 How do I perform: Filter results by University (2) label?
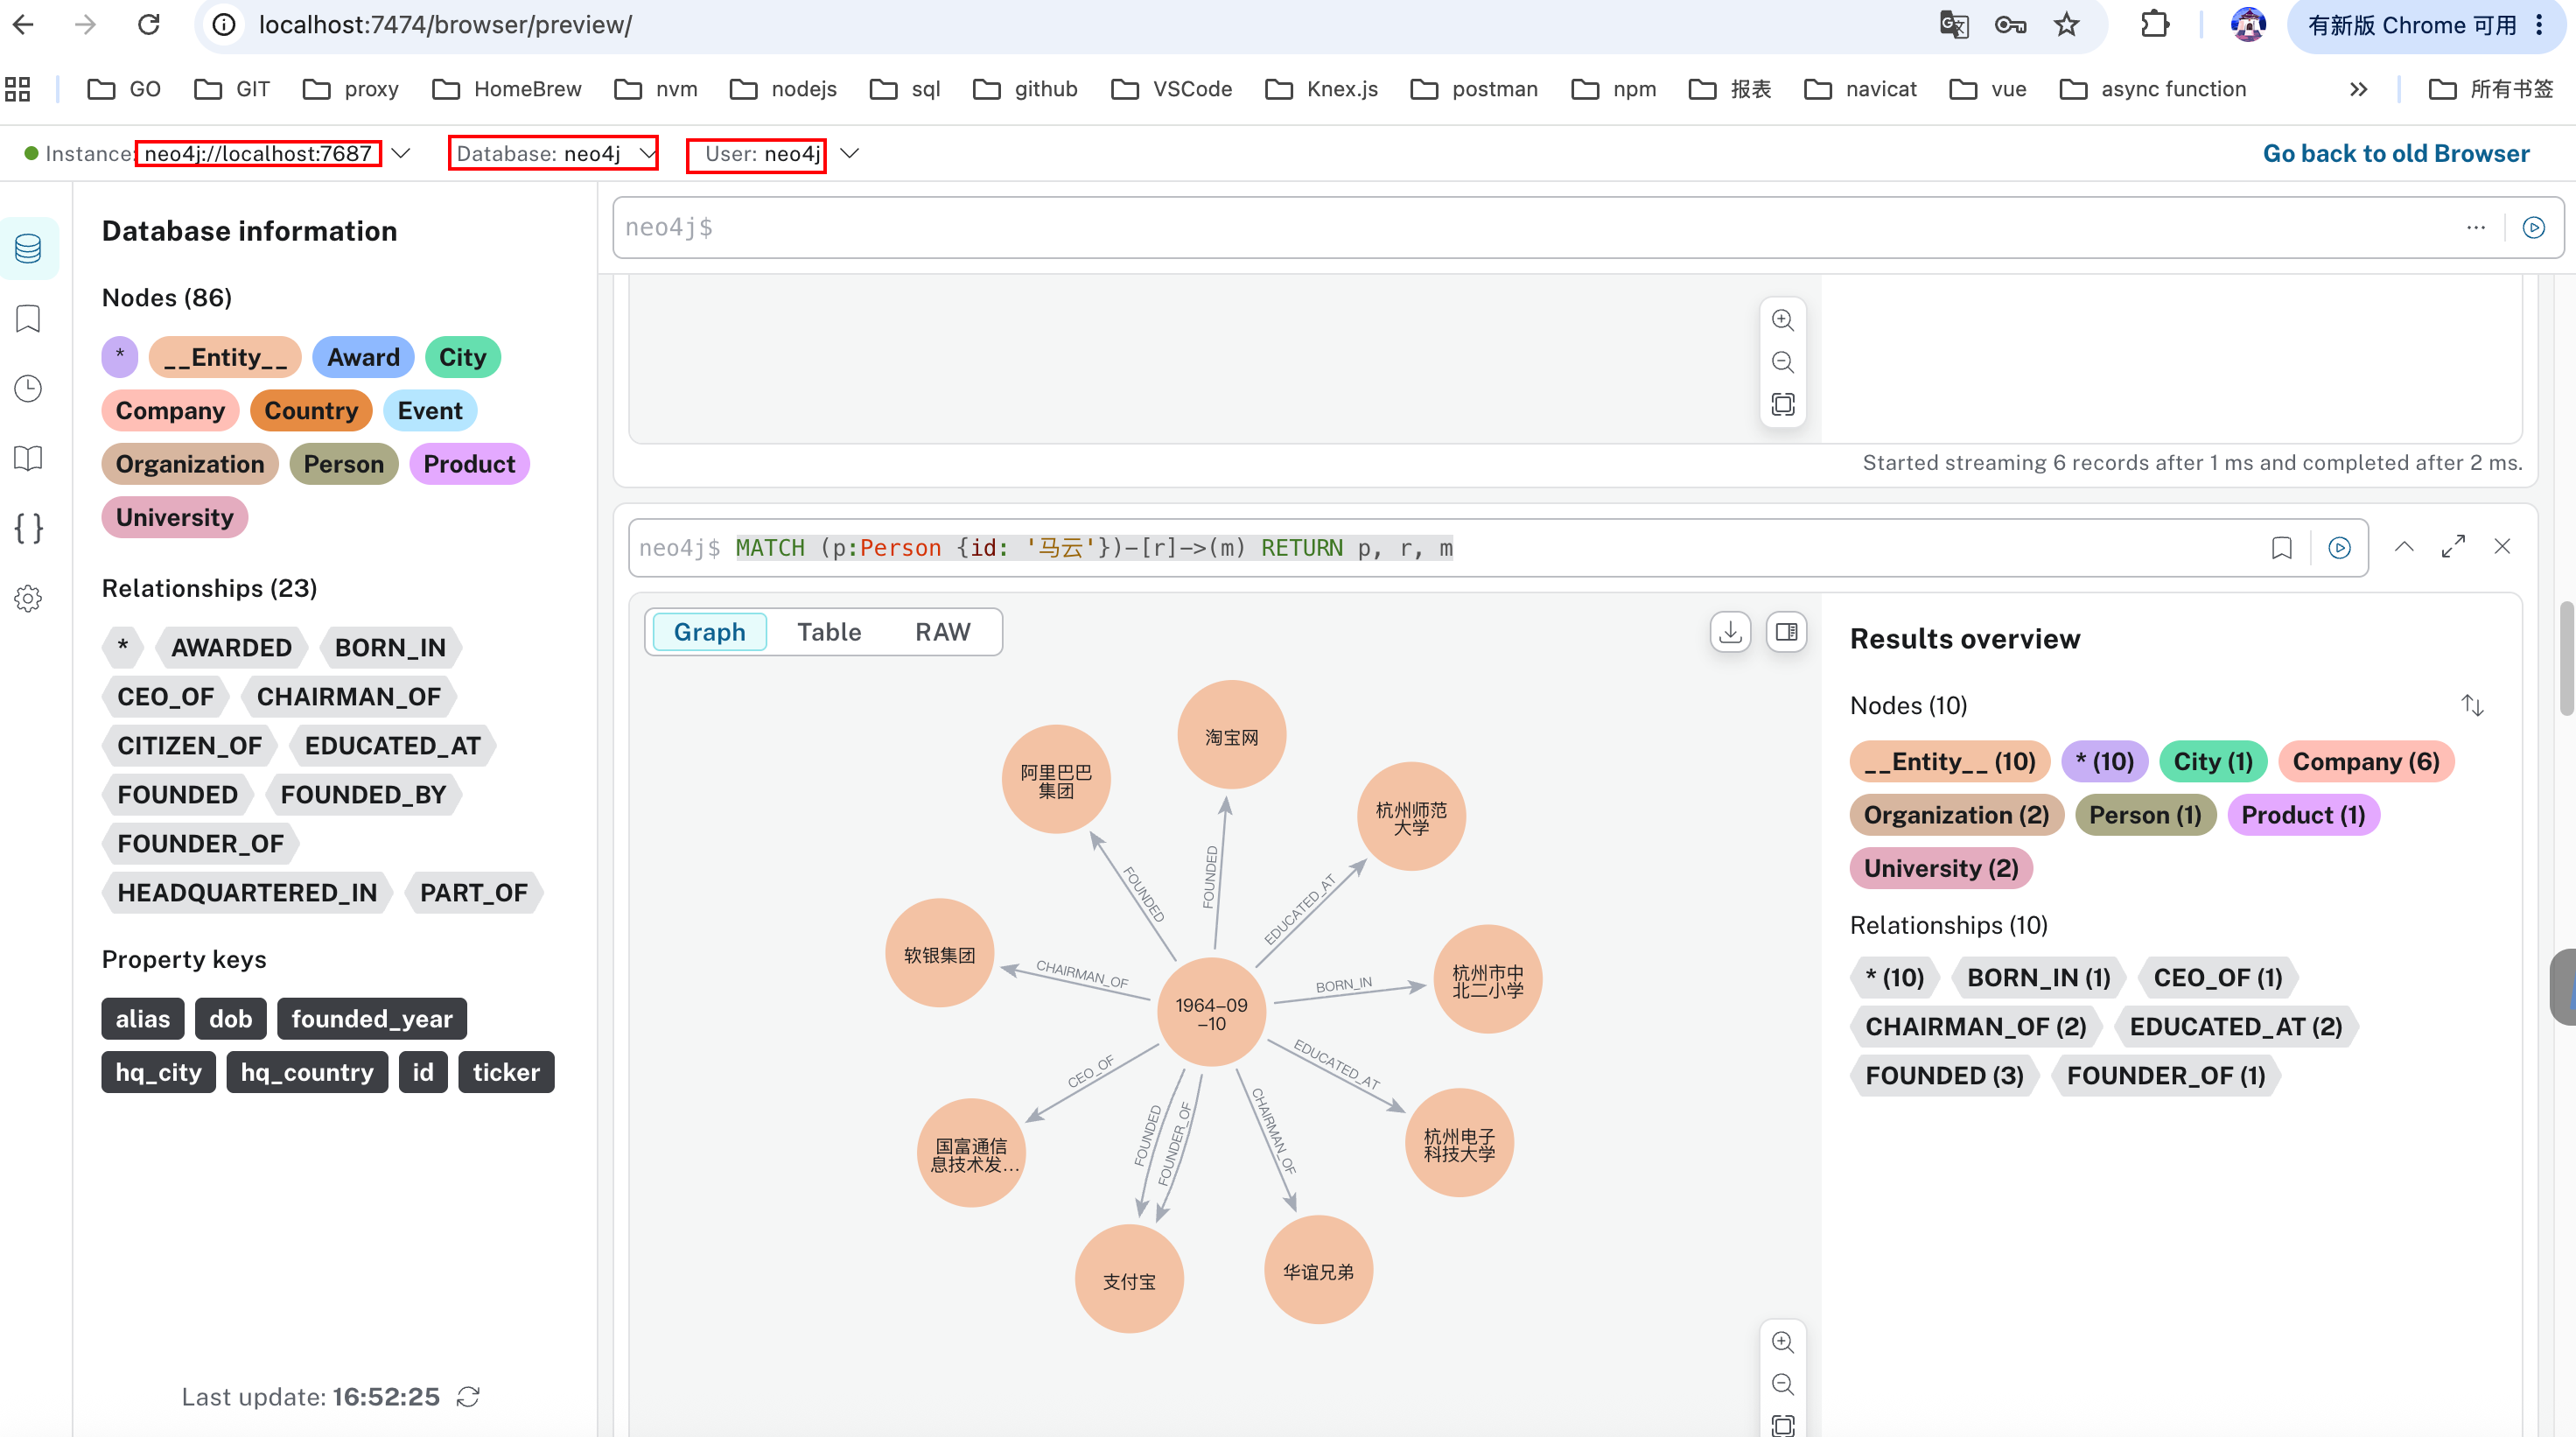click(1941, 869)
